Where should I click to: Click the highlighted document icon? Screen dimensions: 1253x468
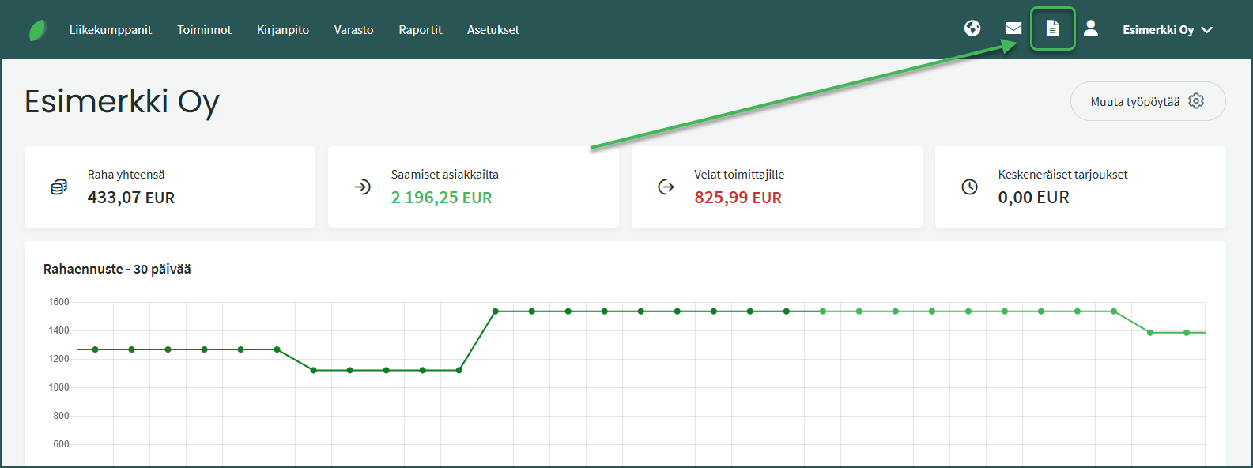coord(1052,28)
